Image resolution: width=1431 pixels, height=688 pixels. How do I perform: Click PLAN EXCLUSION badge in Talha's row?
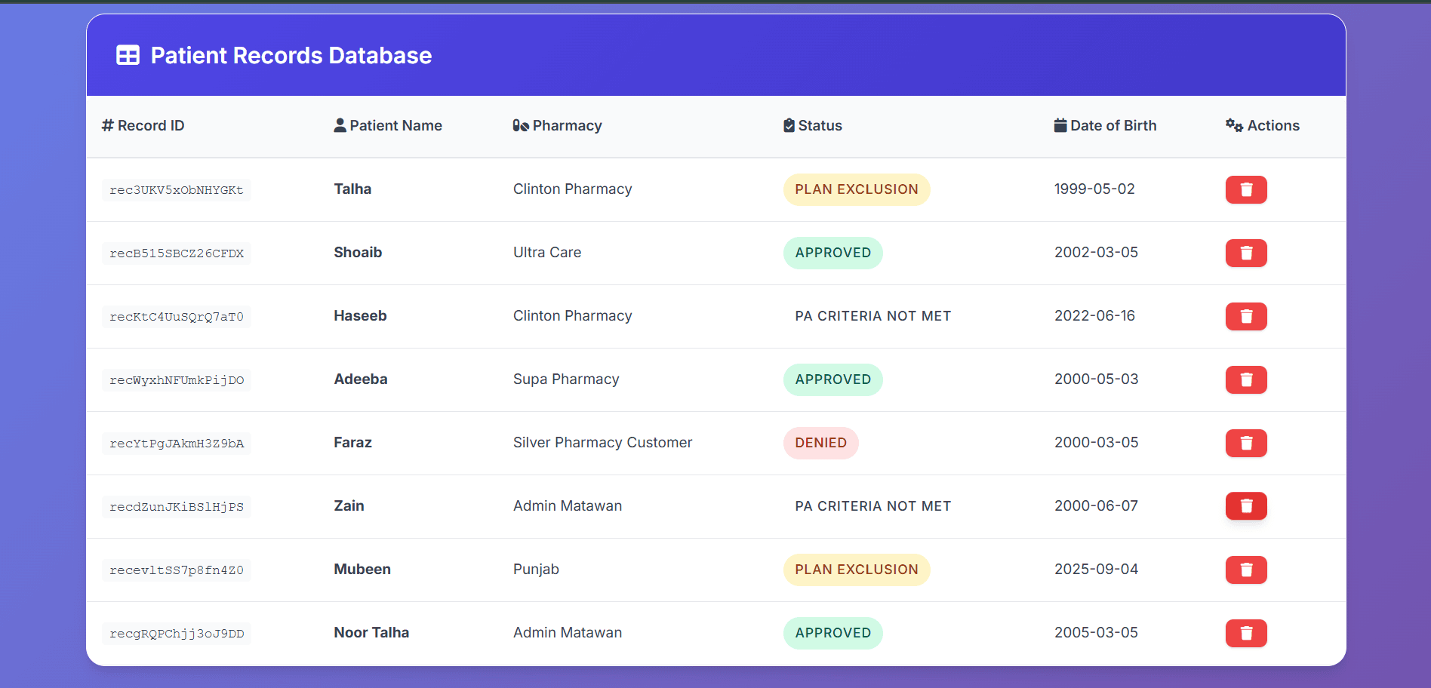pos(857,189)
